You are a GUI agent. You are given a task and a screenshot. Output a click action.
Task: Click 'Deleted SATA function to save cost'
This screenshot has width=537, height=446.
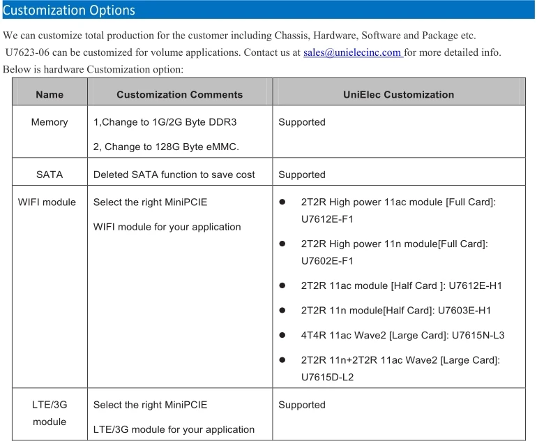[174, 174]
